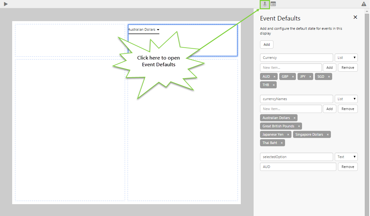Remove the AUD tag
The height and width of the screenshot is (216, 370).
(x=274, y=77)
